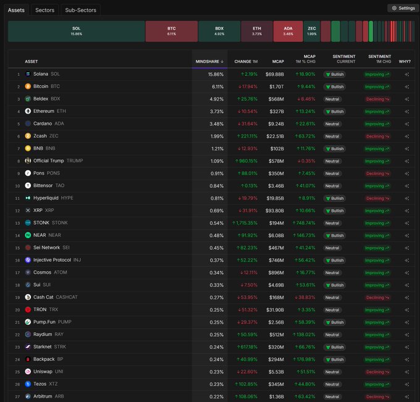The image size is (420, 402).
Task: Click the Declining badge in Hyperliquid row
Action: click(377, 198)
